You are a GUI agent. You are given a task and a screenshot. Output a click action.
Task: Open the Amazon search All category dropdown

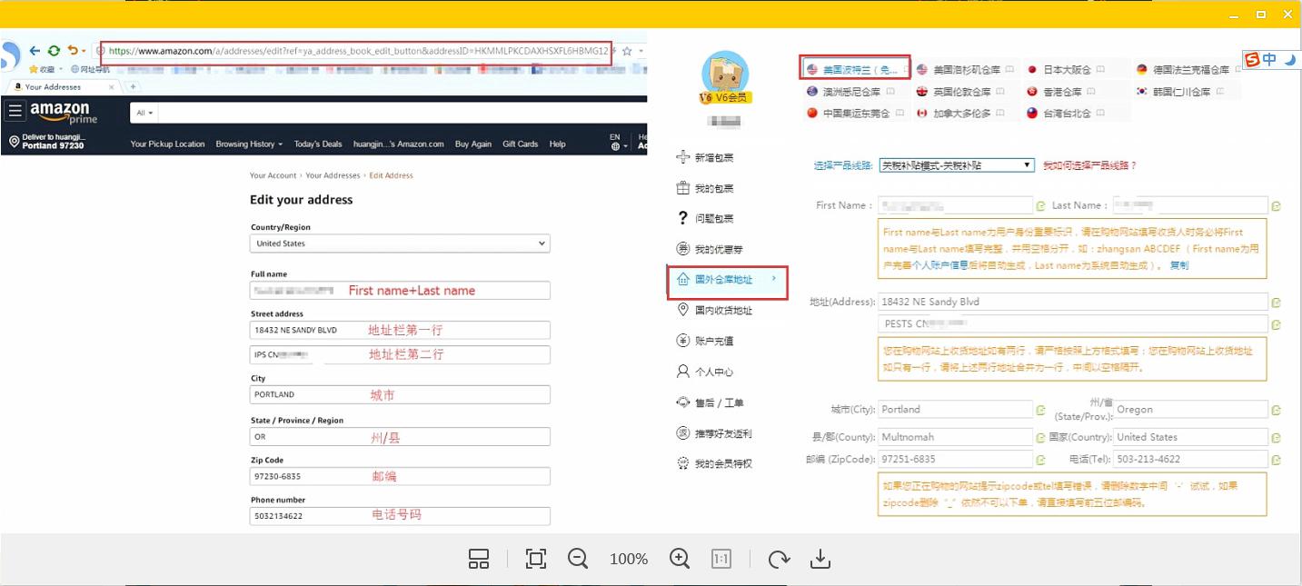(x=145, y=113)
